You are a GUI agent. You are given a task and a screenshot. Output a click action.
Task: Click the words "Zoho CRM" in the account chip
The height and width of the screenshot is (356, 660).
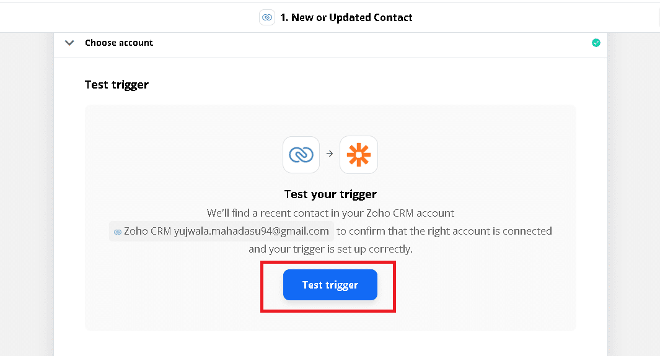147,231
